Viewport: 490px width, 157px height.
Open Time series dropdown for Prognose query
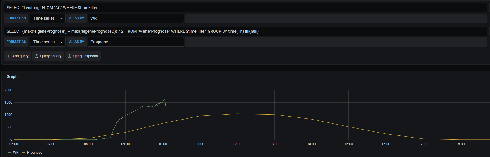[47, 42]
